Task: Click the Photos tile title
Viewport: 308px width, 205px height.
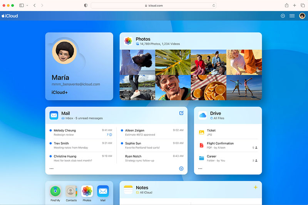Action: click(143, 39)
